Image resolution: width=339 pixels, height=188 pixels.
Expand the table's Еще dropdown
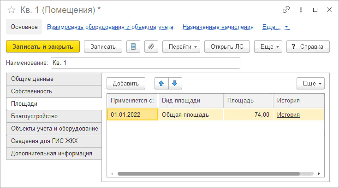pos(310,83)
